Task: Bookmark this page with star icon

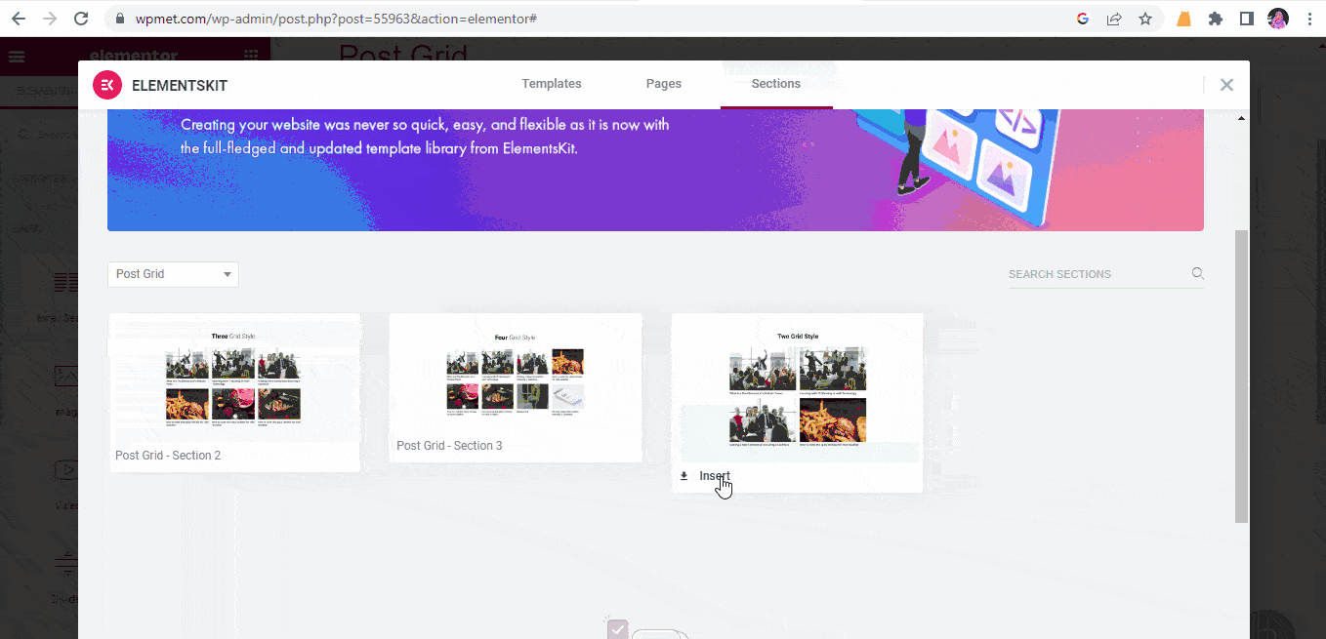Action: [1145, 19]
